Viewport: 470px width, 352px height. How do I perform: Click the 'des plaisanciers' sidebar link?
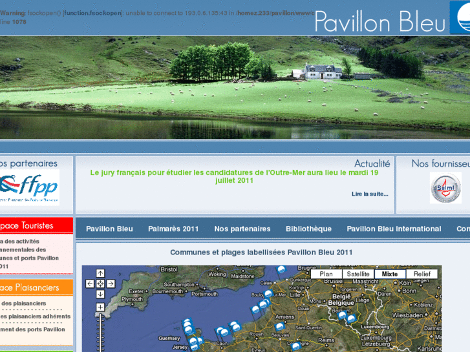click(x=23, y=304)
